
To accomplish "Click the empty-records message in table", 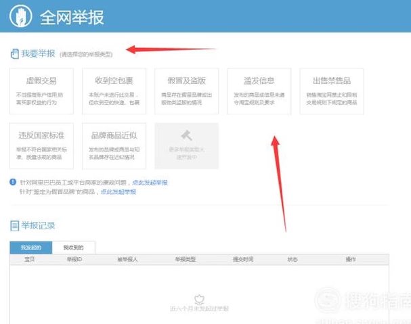I will [199, 308].
